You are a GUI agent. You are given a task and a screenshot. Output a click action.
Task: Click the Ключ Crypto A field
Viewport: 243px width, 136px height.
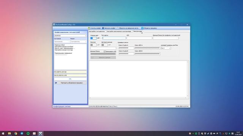pos(126,48)
